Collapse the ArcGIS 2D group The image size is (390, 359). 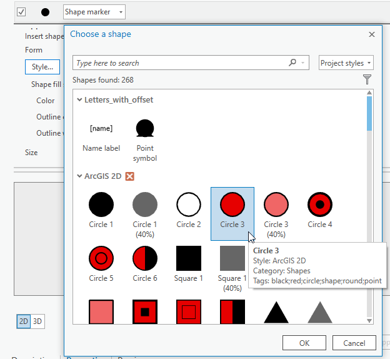[x=79, y=176]
